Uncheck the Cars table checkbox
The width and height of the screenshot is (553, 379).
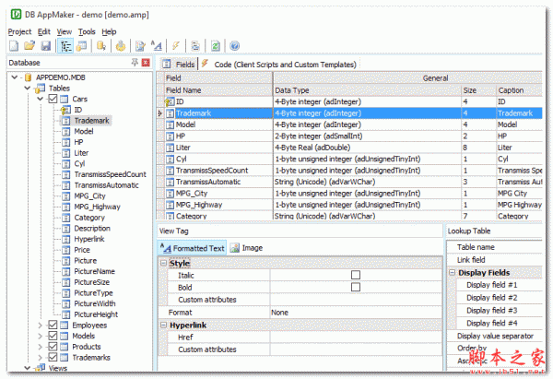(52, 99)
